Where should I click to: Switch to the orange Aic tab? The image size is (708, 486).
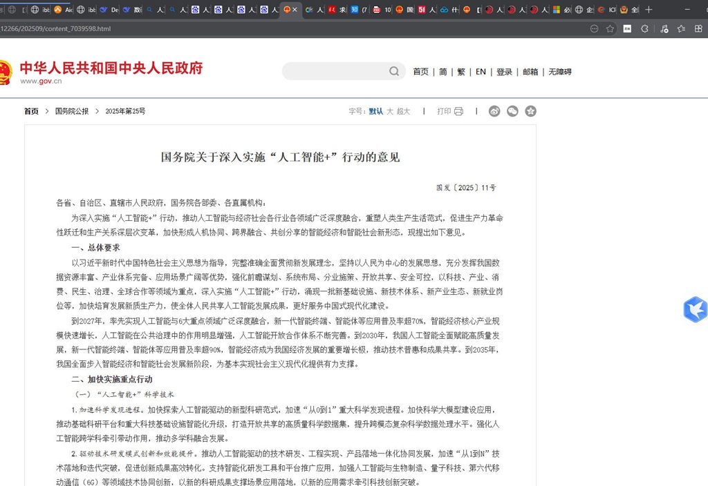tap(63, 10)
